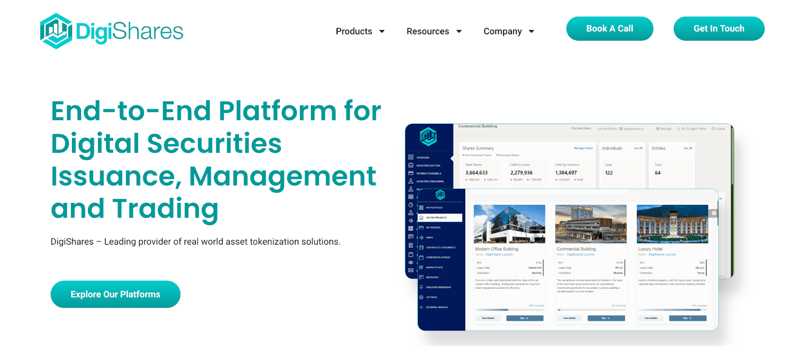This screenshot has height=346, width=805.
Task: Open the Modern Office Building photo
Action: point(510,224)
